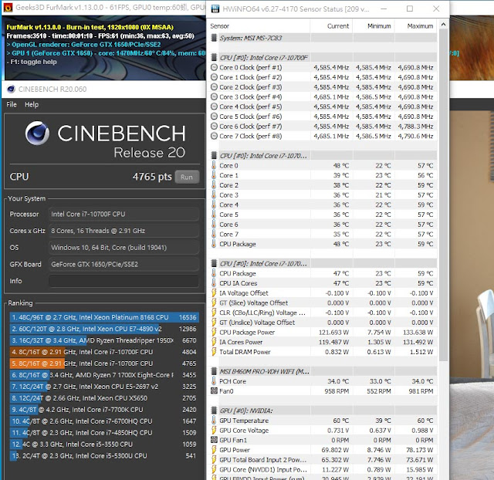Viewport: 494px width, 480px height.
Task: Click the HWiNFO64 title bar icon
Action: tap(215, 8)
